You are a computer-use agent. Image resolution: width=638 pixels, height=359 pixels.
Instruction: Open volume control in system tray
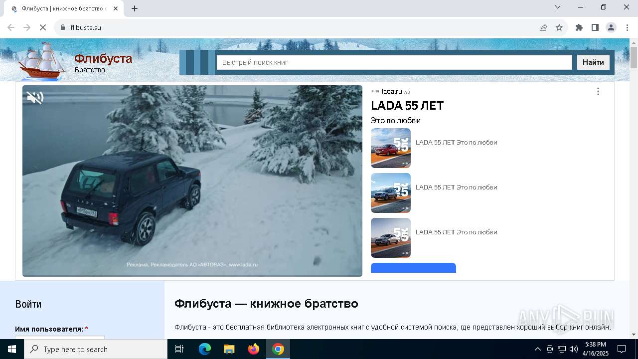(x=574, y=349)
